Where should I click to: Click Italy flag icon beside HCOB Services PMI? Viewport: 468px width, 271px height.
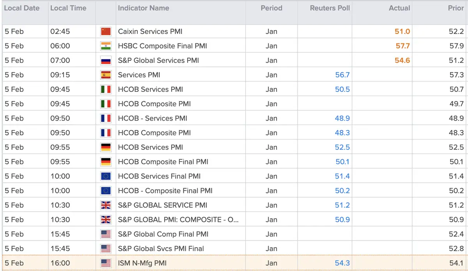106,89
